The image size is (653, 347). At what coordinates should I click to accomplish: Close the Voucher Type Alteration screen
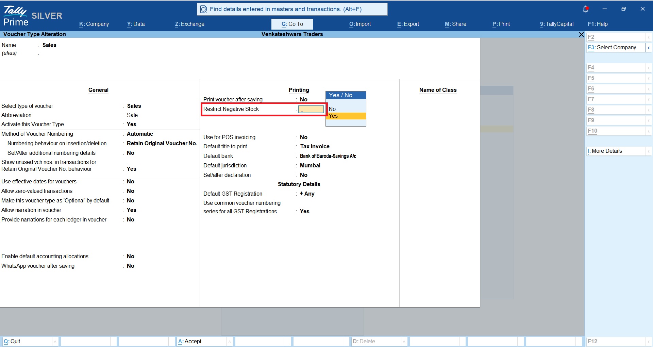[x=581, y=34]
